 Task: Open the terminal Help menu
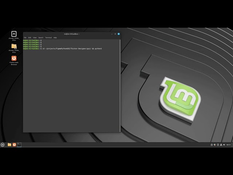click(55, 38)
